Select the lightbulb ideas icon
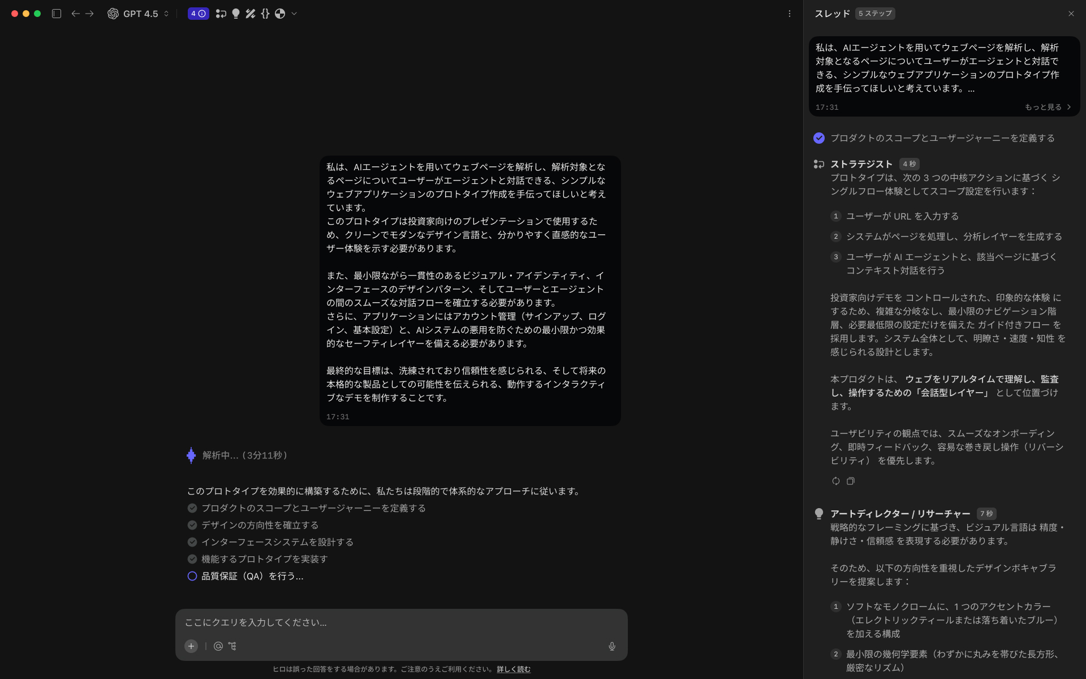Image resolution: width=1086 pixels, height=679 pixels. pos(235,14)
